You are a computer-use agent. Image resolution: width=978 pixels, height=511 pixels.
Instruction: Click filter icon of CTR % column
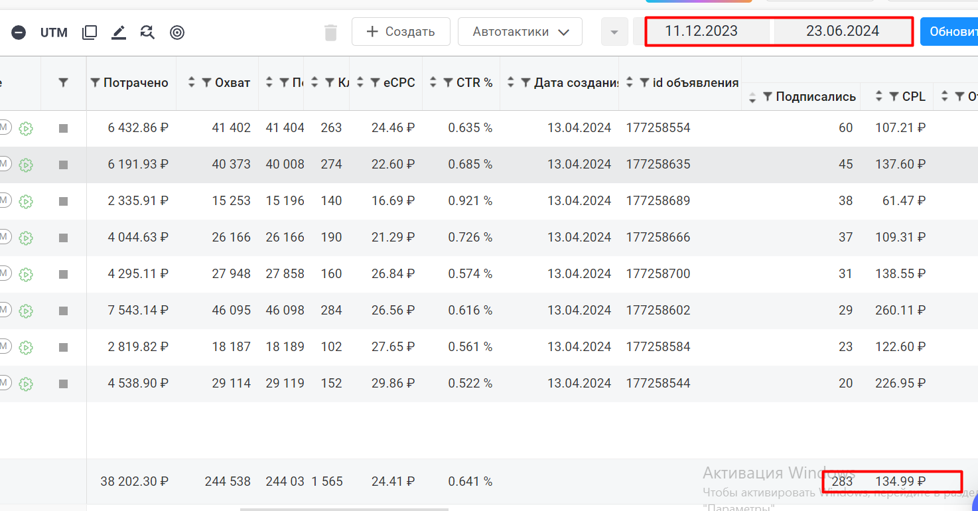click(449, 83)
